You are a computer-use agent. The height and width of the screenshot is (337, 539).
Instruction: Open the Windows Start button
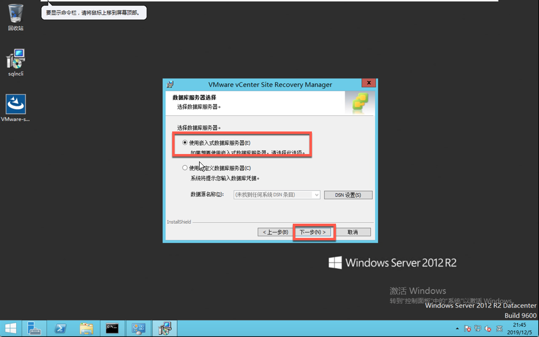pyautogui.click(x=11, y=328)
